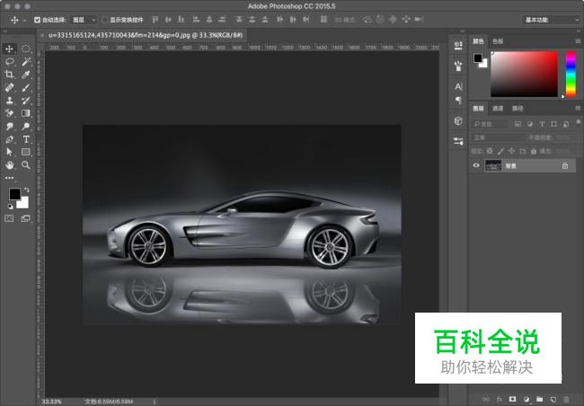584x406 pixels.
Task: Select the Magic Wand tool
Action: [x=26, y=62]
